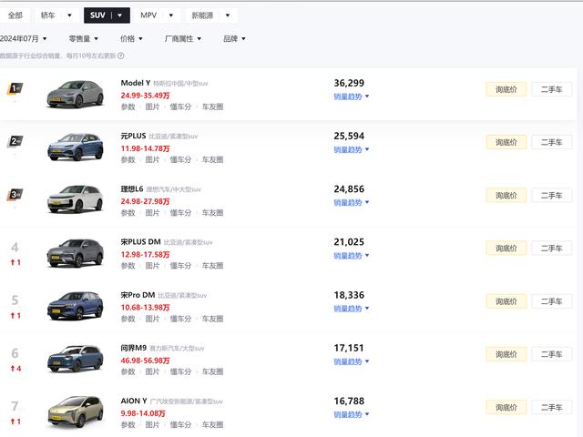Open the 元PLUS car thumbnail

[76, 147]
